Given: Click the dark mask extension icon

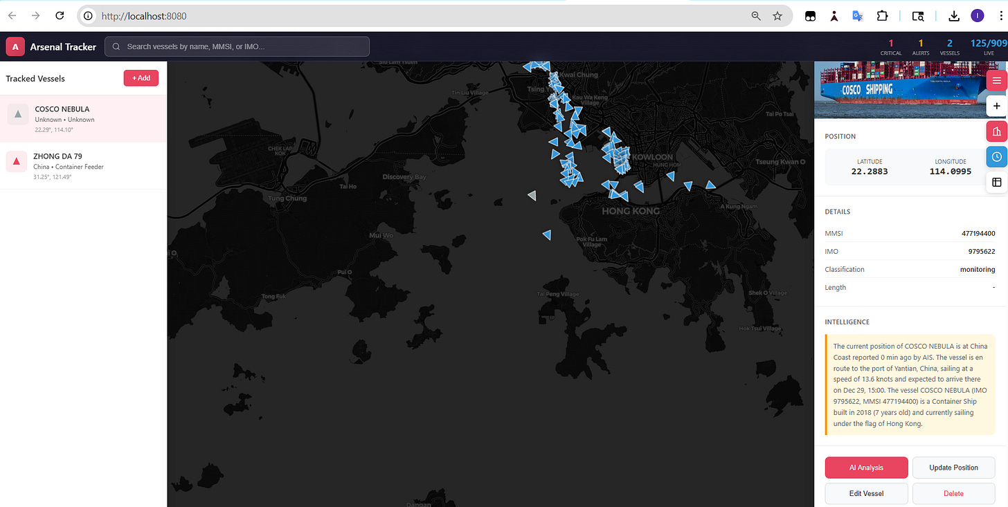Looking at the screenshot, I should [810, 16].
